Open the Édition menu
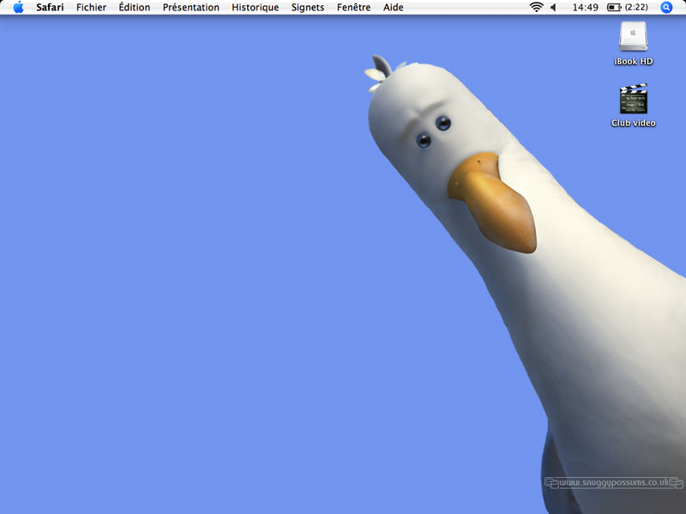 pyautogui.click(x=135, y=8)
